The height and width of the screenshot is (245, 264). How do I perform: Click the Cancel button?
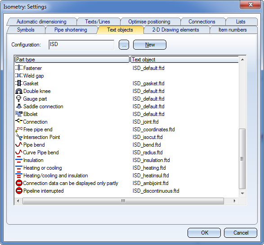coord(241,233)
